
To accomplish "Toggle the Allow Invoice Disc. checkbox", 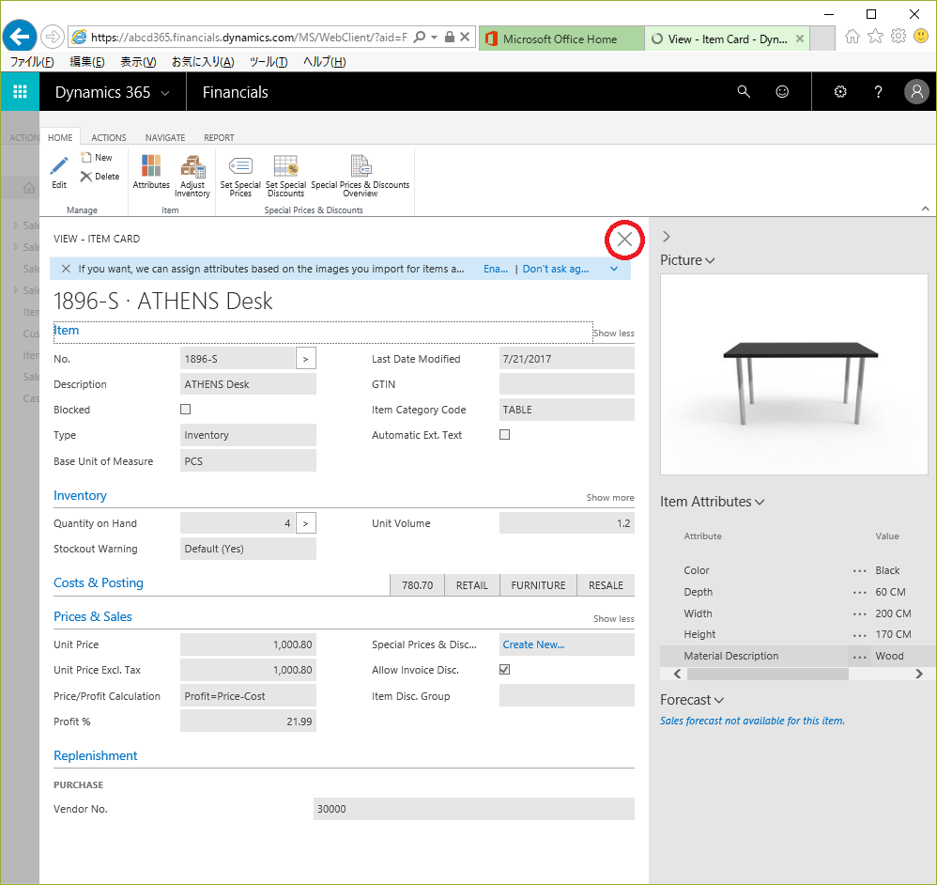I will (x=504, y=669).
